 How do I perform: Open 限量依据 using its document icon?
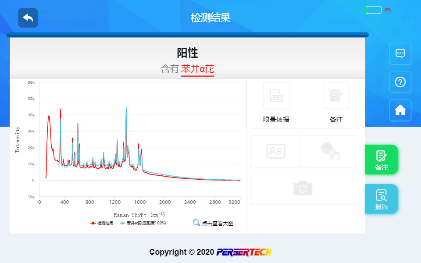[276, 95]
